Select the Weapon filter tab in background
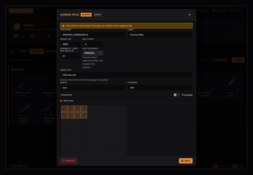The height and width of the screenshot is (175, 253). click(x=36, y=51)
